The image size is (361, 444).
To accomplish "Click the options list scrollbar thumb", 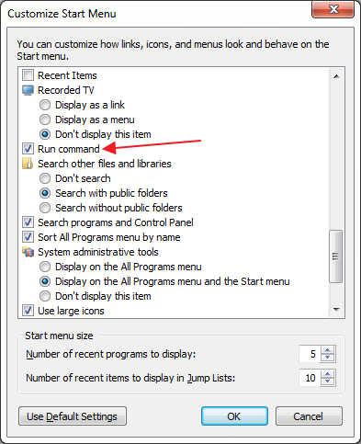I will click(336, 256).
